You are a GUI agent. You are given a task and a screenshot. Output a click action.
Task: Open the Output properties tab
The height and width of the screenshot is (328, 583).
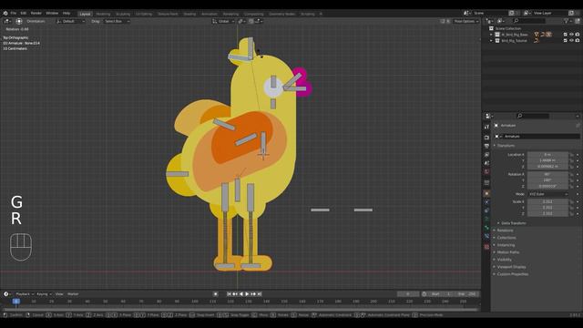coord(486,146)
